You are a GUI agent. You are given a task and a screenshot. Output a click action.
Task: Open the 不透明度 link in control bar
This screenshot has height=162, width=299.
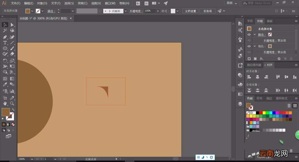(136, 11)
